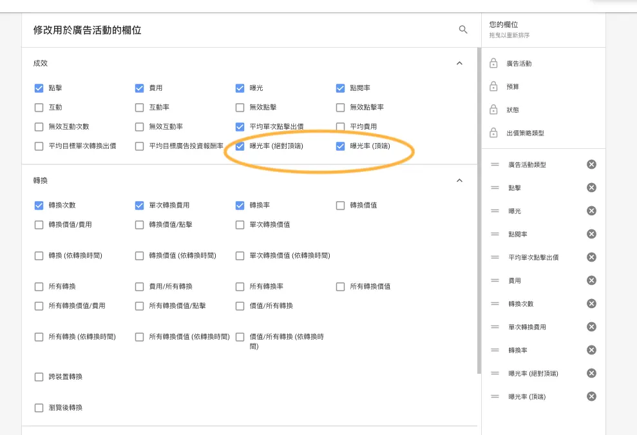Click drag handle icon beside 單次轉換費用
The image size is (637, 435).
[x=495, y=327]
